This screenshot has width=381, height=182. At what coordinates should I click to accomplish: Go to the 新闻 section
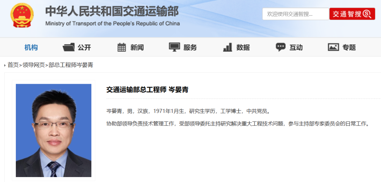coord(137,48)
